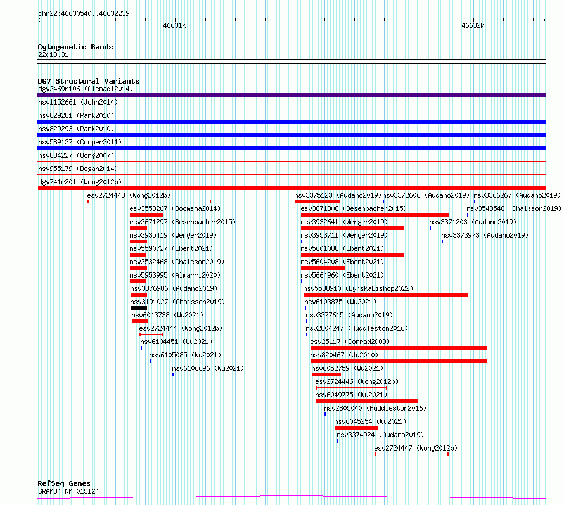The width and height of the screenshot is (564, 505).
Task: Open nsv589137 (Cooper2011) variant label
Action: (x=80, y=142)
